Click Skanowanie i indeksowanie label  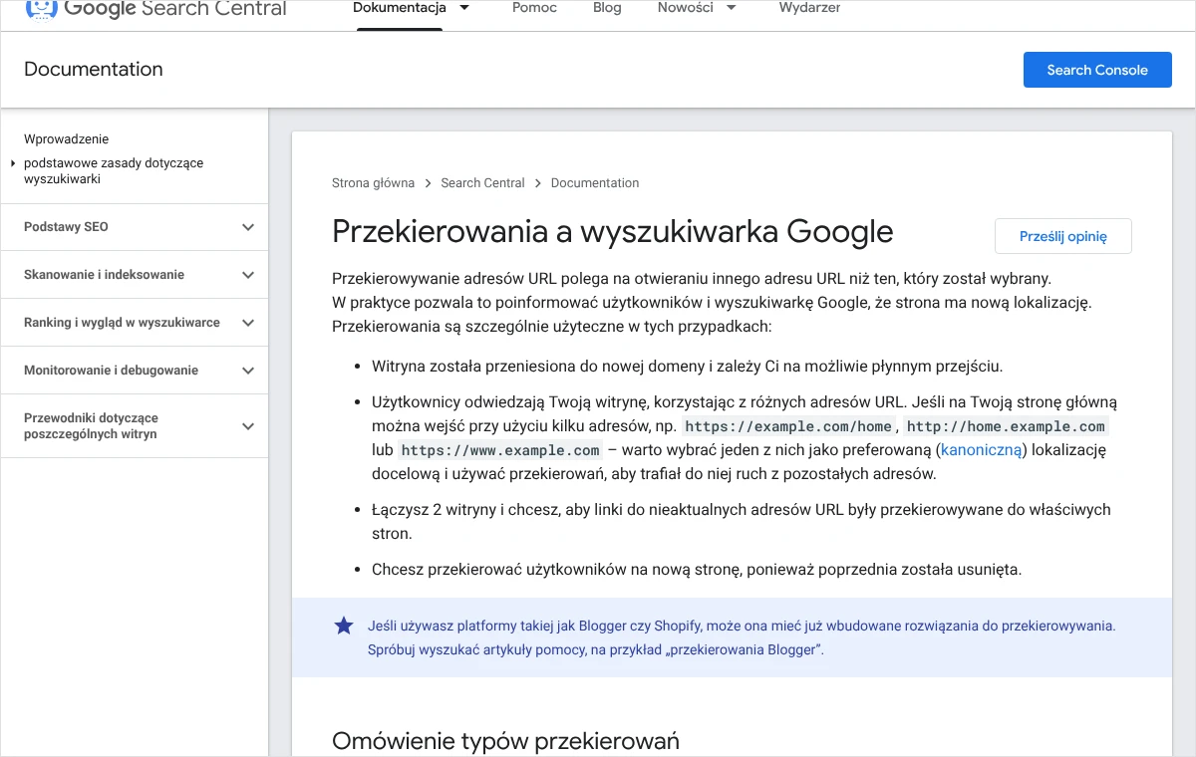(104, 275)
